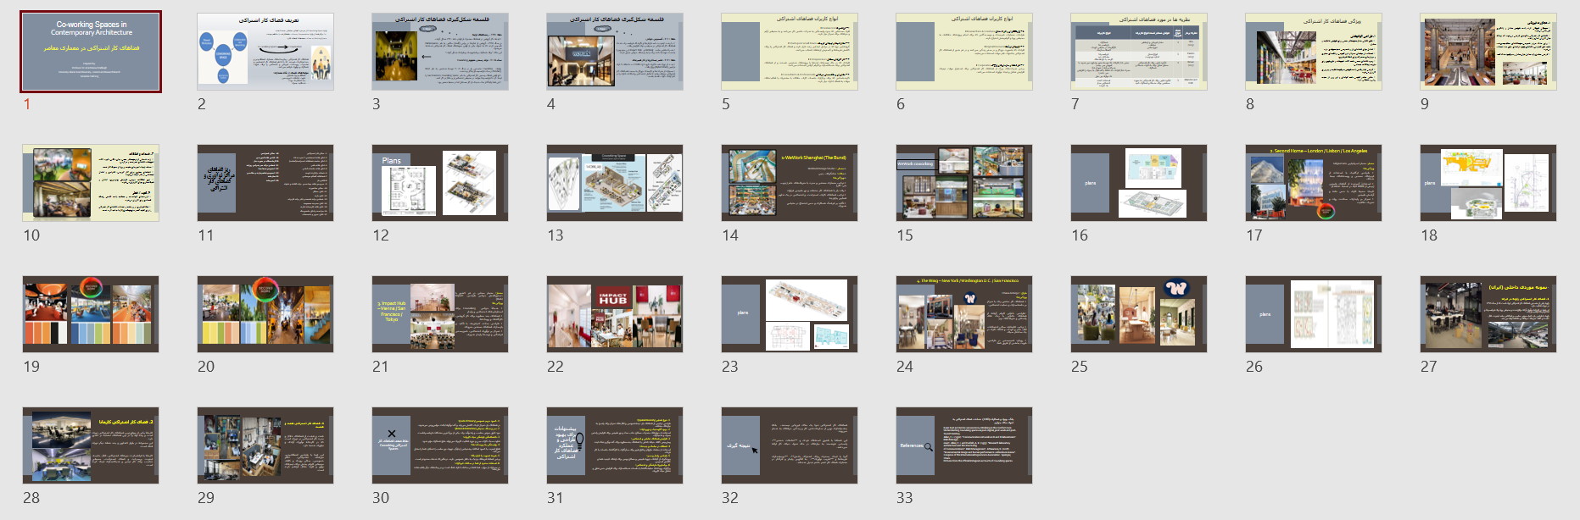Open the Plans slide numbered 12
The width and height of the screenshot is (1580, 520).
pos(440,183)
